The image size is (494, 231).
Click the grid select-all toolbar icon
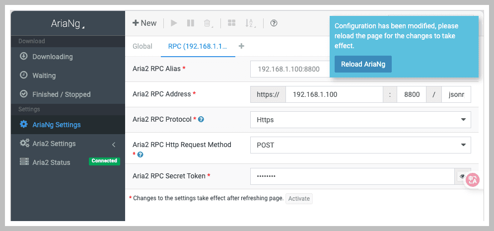pyautogui.click(x=231, y=23)
